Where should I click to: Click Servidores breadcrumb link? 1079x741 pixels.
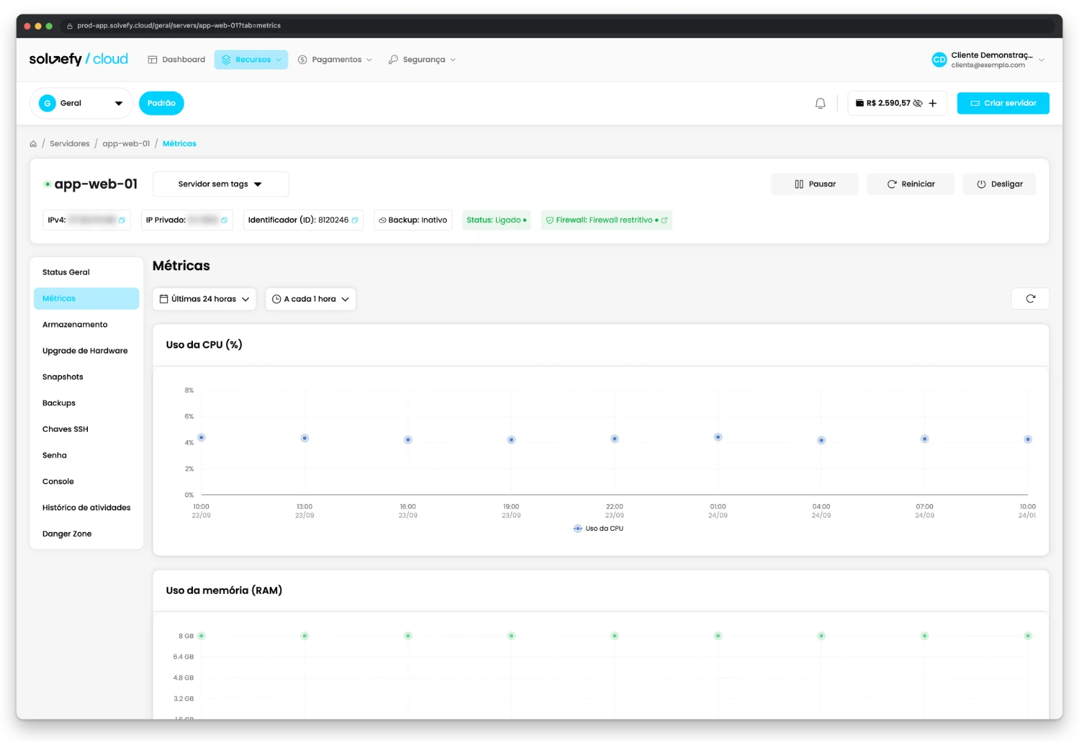(70, 144)
